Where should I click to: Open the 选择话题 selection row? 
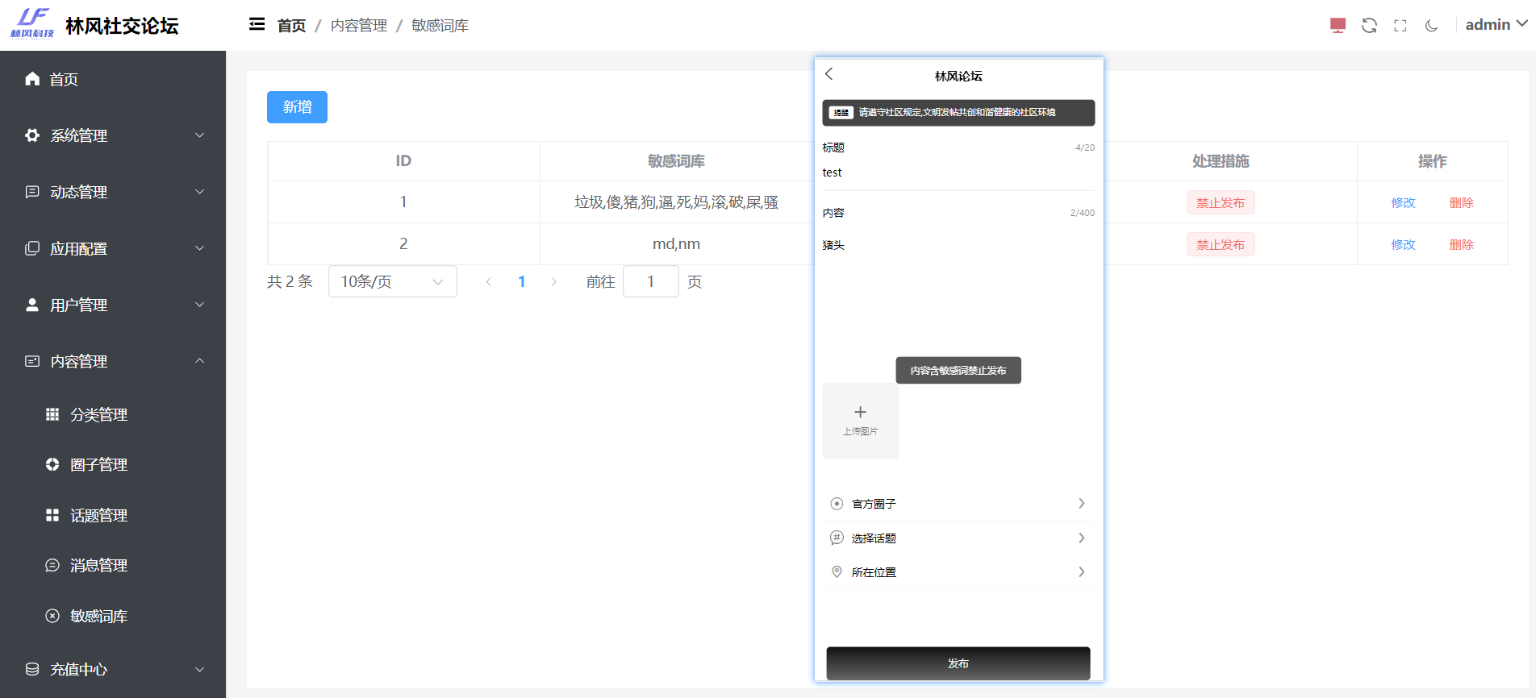(x=958, y=538)
